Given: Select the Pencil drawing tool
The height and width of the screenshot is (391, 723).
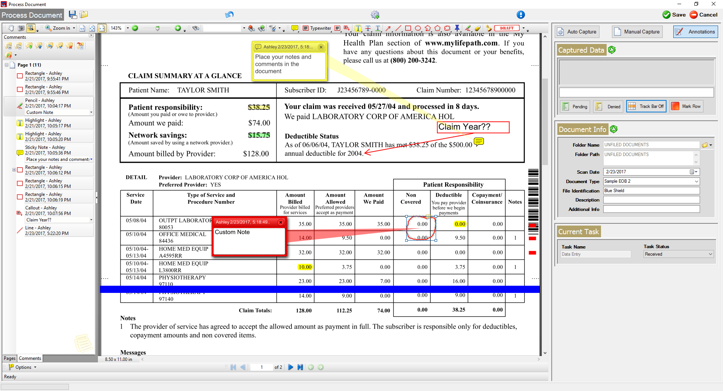Looking at the screenshot, I should [x=468, y=28].
